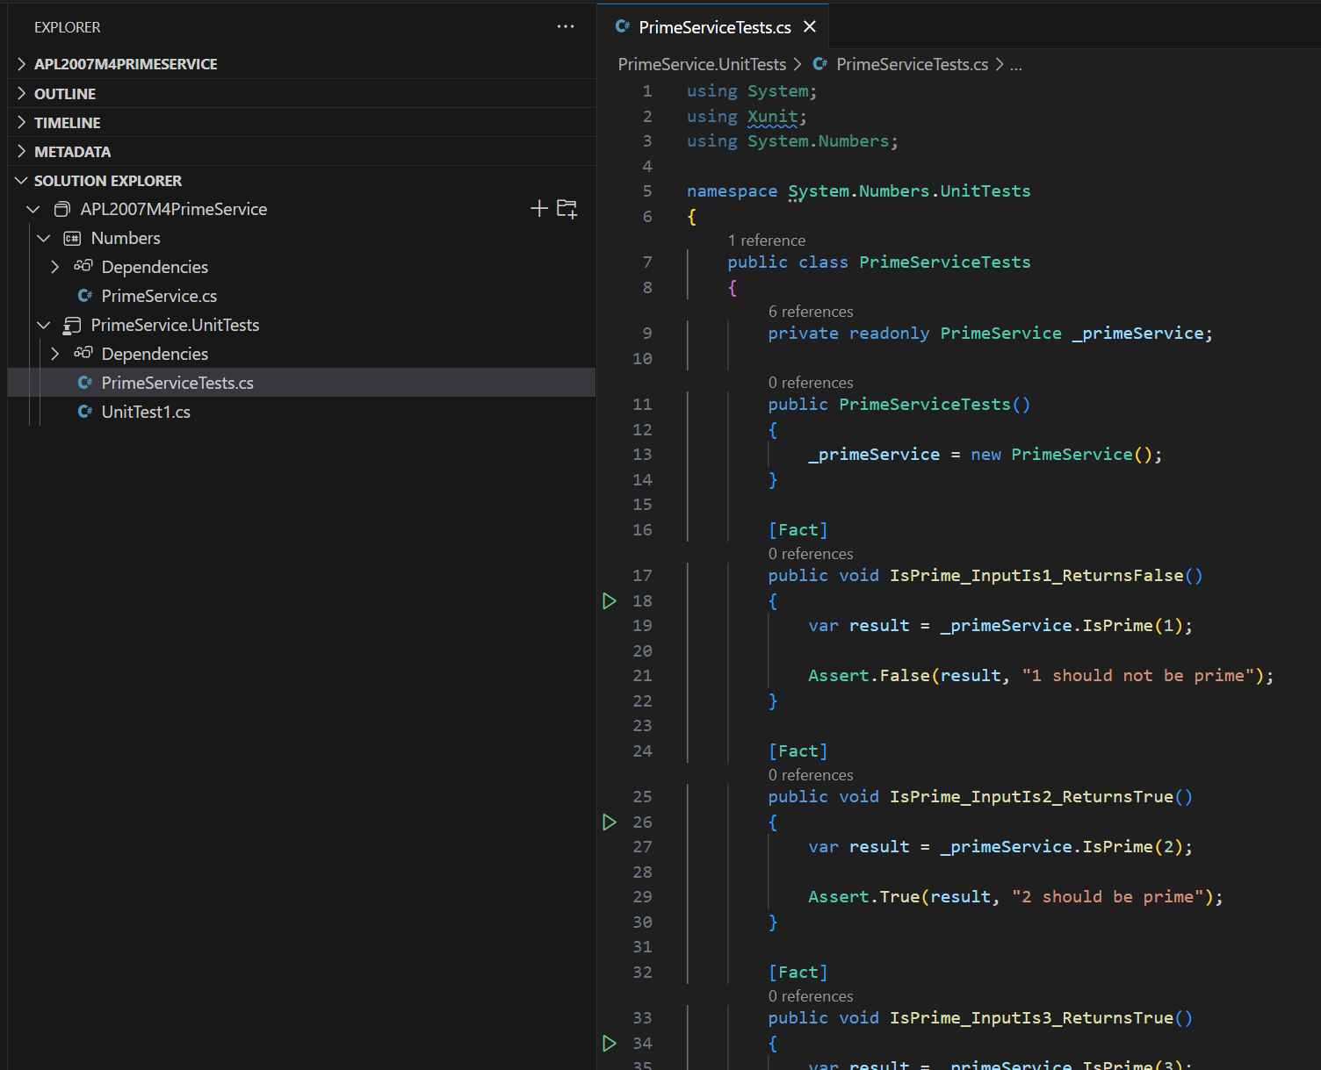Open the Explorer views More Actions ellipsis
Viewport: 1321px width, 1070px height.
point(565,26)
